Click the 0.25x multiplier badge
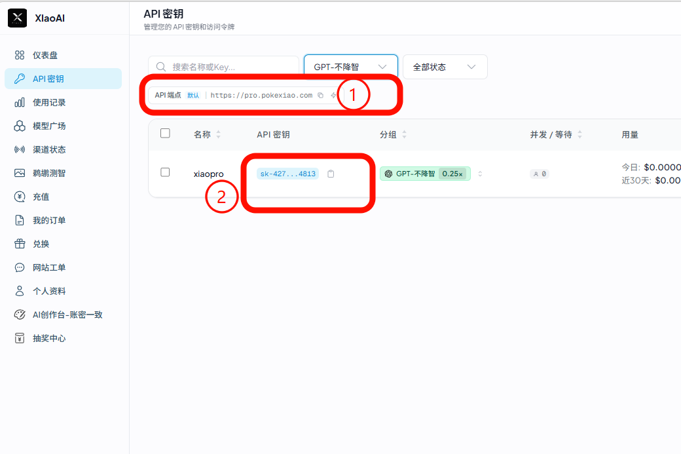Screen dimensions: 681x454 (x=452, y=174)
